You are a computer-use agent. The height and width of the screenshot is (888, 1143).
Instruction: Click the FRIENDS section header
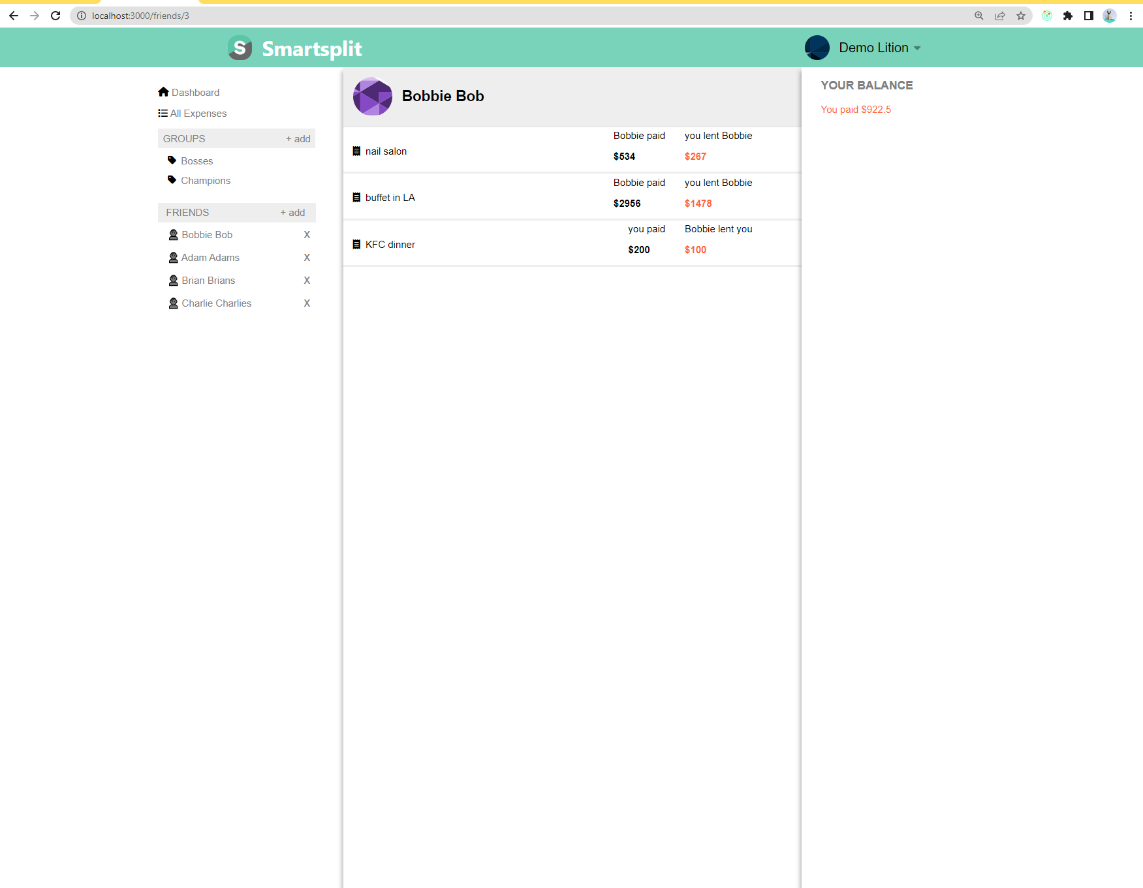click(x=187, y=213)
